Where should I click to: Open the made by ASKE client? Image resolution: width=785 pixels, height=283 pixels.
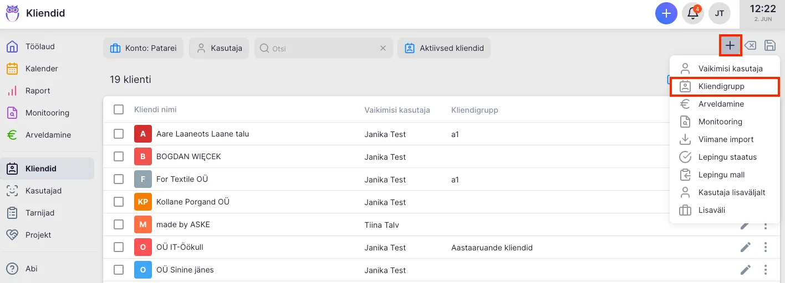(x=183, y=224)
